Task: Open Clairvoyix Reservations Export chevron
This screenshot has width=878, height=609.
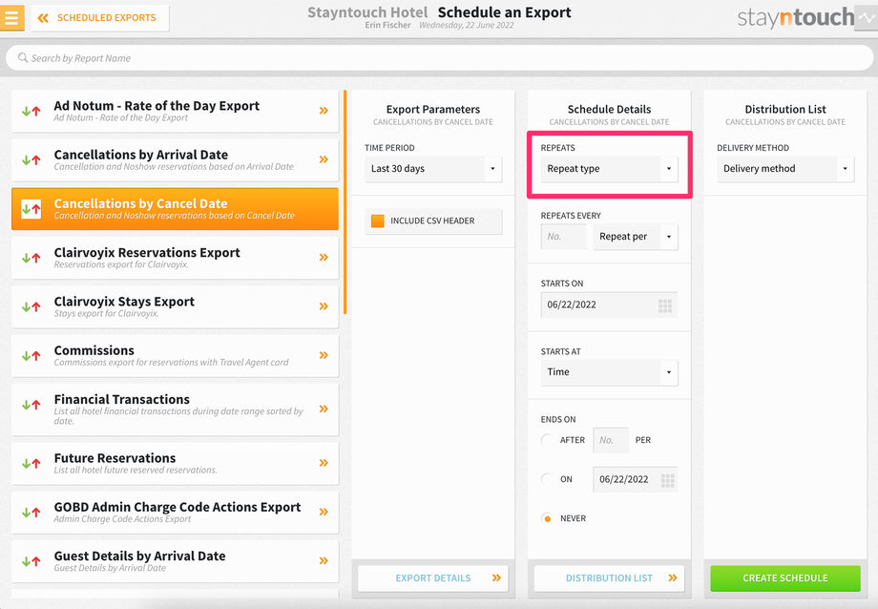Action: [x=324, y=258]
